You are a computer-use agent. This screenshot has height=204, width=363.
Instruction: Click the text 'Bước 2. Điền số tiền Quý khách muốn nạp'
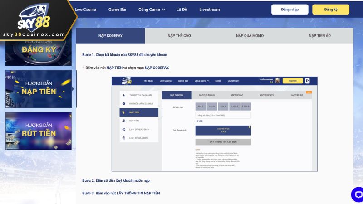point(116,180)
